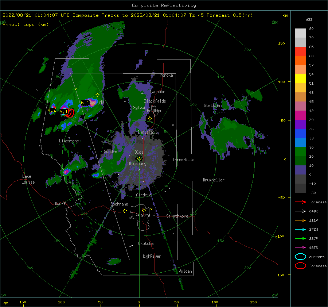The height and width of the screenshot is (307, 328).
Task: Click the yellow diamond marker near RockyMH
Action: [97, 95]
